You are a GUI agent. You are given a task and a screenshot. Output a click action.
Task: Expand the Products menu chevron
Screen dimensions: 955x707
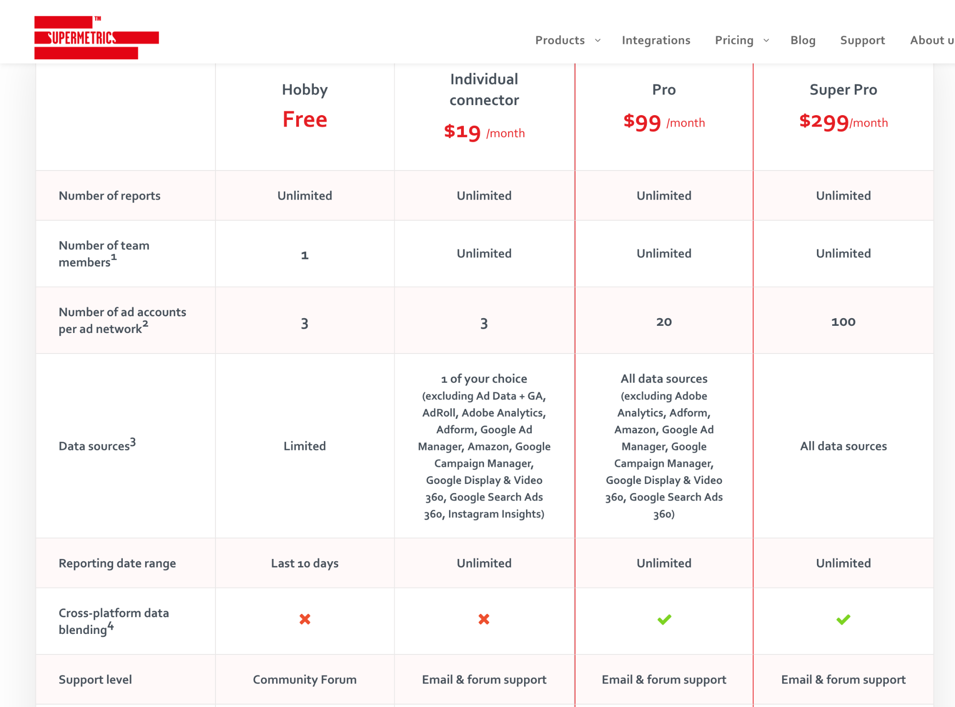tap(598, 41)
